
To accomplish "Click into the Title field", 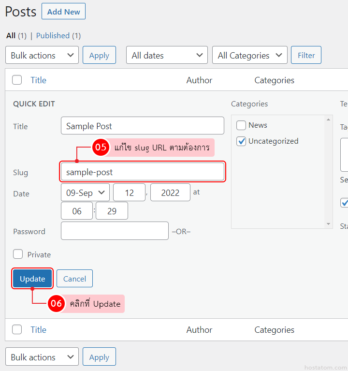I will point(143,126).
